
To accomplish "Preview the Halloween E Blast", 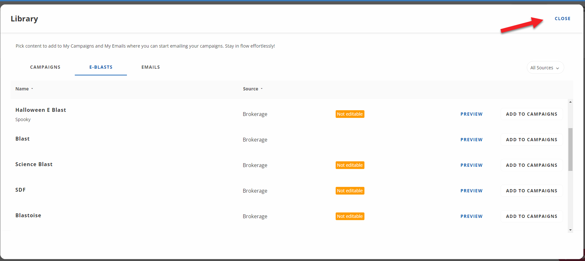I will (471, 114).
